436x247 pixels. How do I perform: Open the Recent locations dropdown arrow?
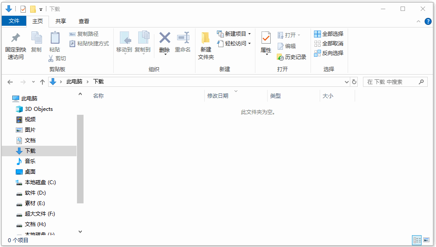(33, 82)
